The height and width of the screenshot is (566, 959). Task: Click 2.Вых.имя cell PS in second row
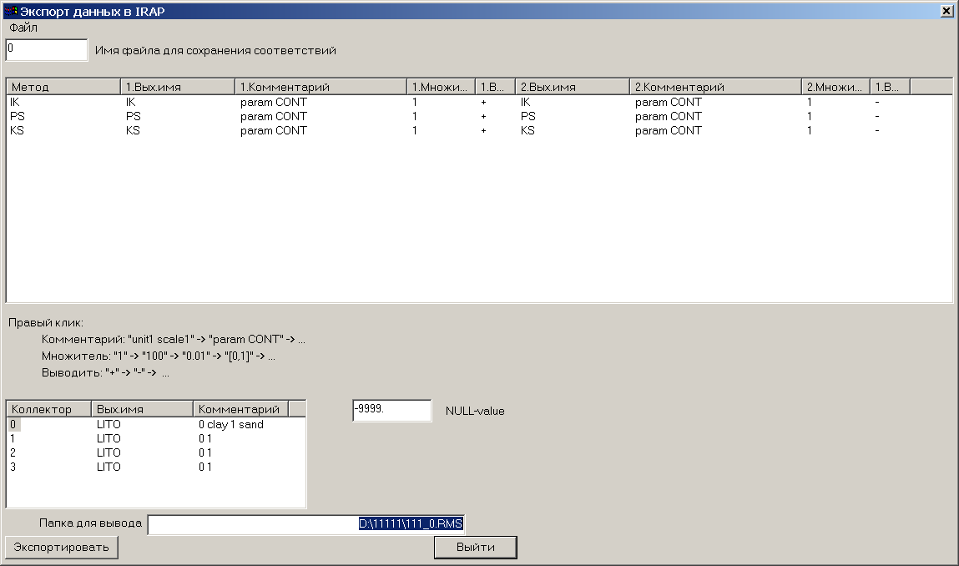[527, 116]
